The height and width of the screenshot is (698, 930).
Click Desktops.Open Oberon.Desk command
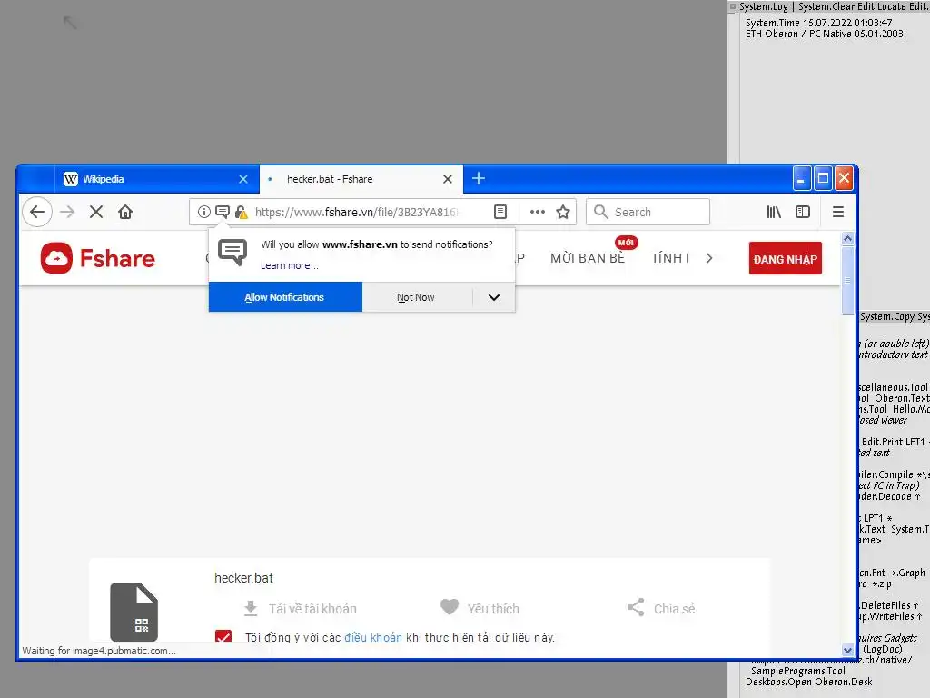point(809,682)
